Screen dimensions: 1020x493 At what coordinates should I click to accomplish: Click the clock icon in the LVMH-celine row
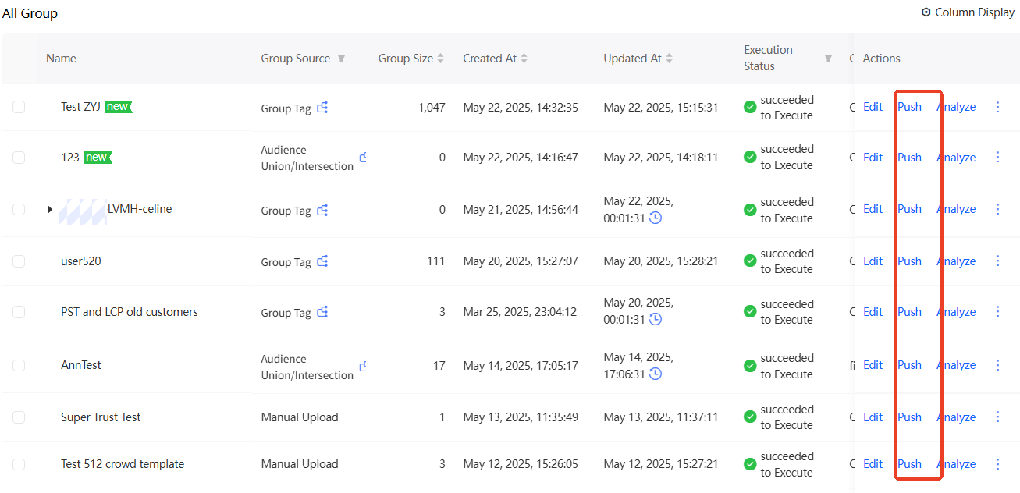click(x=656, y=218)
